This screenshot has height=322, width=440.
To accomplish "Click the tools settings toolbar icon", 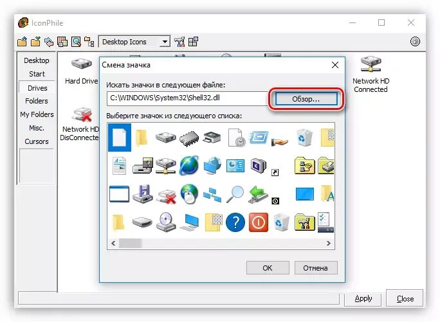I will point(179,42).
